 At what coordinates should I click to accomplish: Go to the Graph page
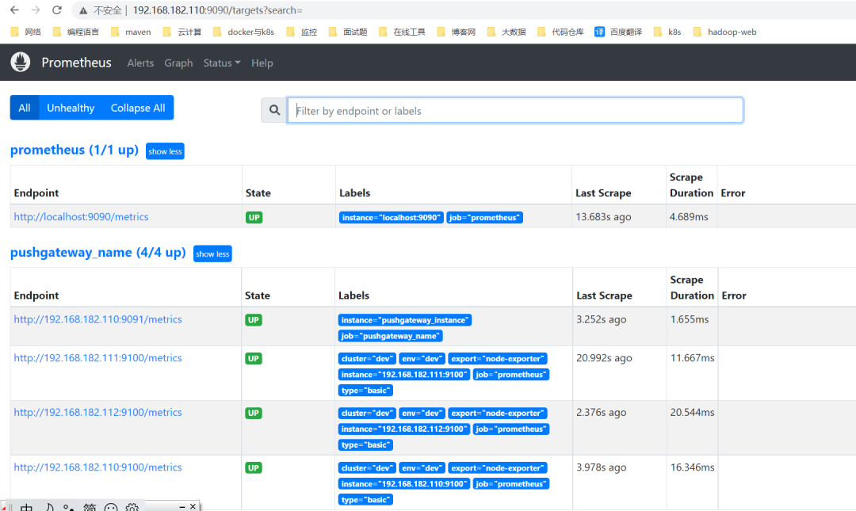pyautogui.click(x=178, y=63)
